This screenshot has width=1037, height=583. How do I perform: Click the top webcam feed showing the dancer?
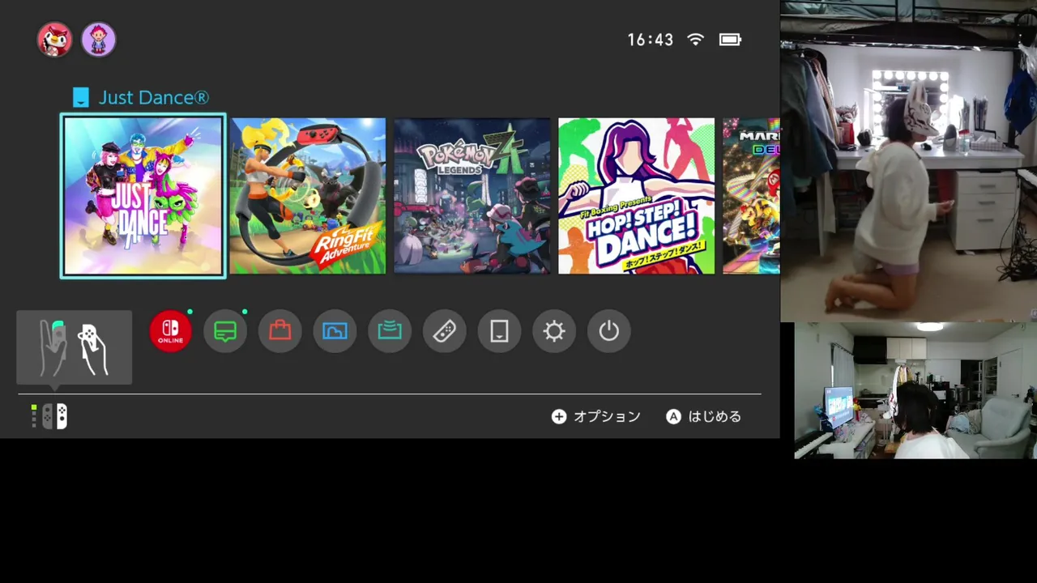tap(908, 160)
